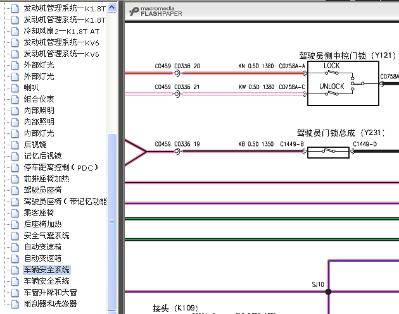Click document icon beside 前排座椅加热
Viewport: 399px width, 314px height.
(15, 179)
